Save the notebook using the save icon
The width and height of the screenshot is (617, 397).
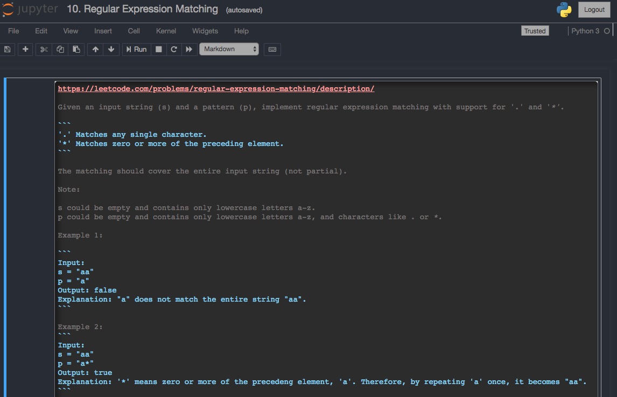coord(8,49)
